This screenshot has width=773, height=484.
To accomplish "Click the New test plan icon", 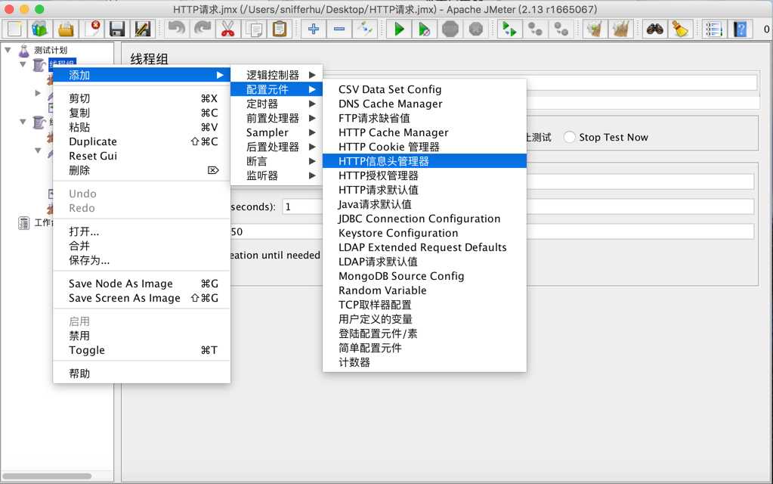I will tap(14, 29).
